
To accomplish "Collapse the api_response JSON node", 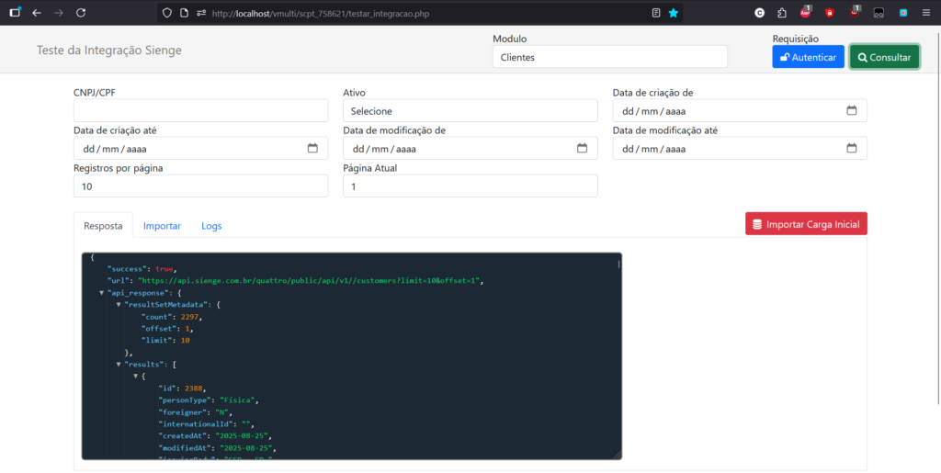I will [102, 292].
